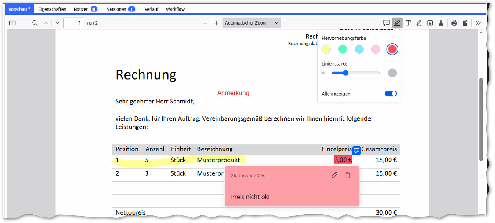
Task: Click the Linienstärke slider track
Action: pyautogui.click(x=356, y=73)
